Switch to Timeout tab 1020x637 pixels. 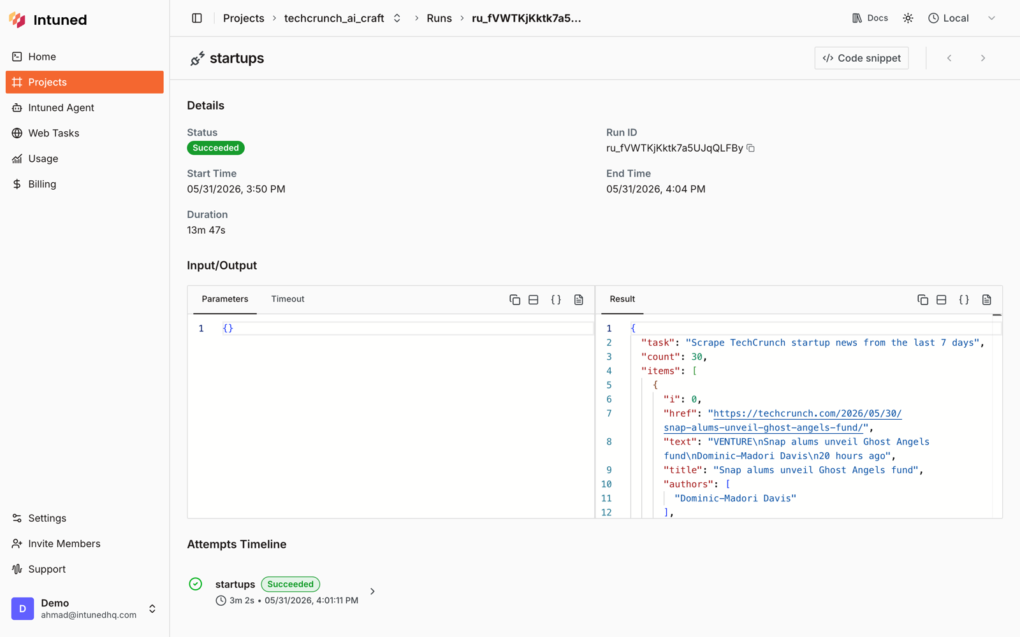pos(288,299)
